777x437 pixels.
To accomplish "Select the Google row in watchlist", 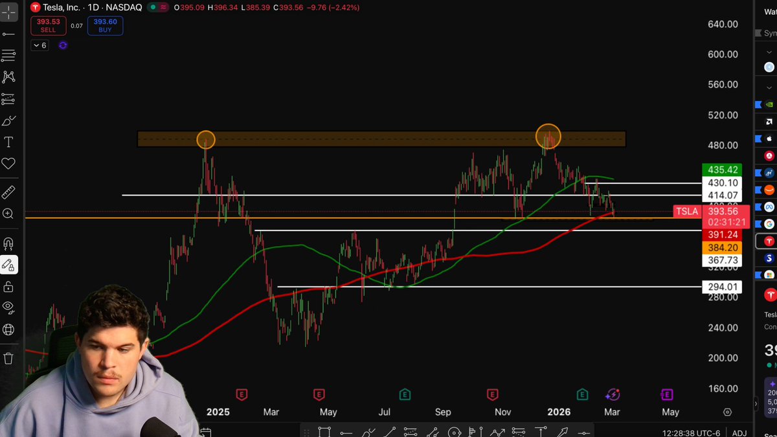I will 767,224.
